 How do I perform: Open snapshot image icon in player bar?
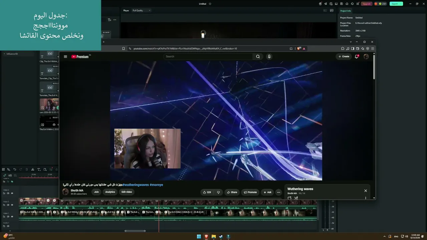[332, 10]
